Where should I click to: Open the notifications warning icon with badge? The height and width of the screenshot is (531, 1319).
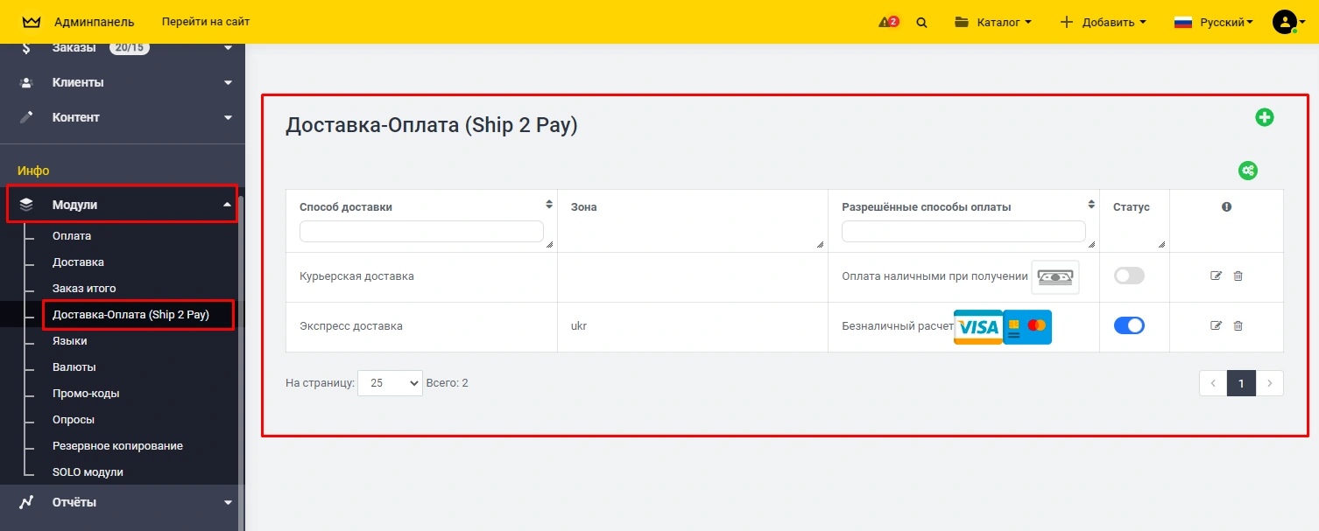[x=888, y=22]
